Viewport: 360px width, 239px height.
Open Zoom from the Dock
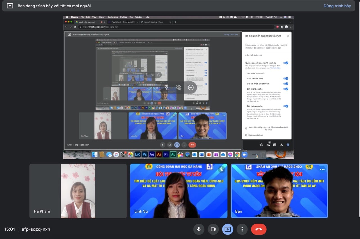pos(244,154)
